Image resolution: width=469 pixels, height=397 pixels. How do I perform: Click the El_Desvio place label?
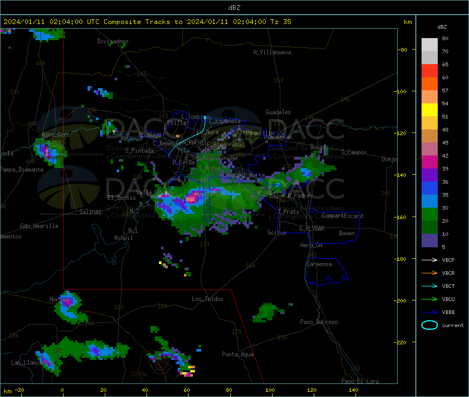[x=121, y=198]
